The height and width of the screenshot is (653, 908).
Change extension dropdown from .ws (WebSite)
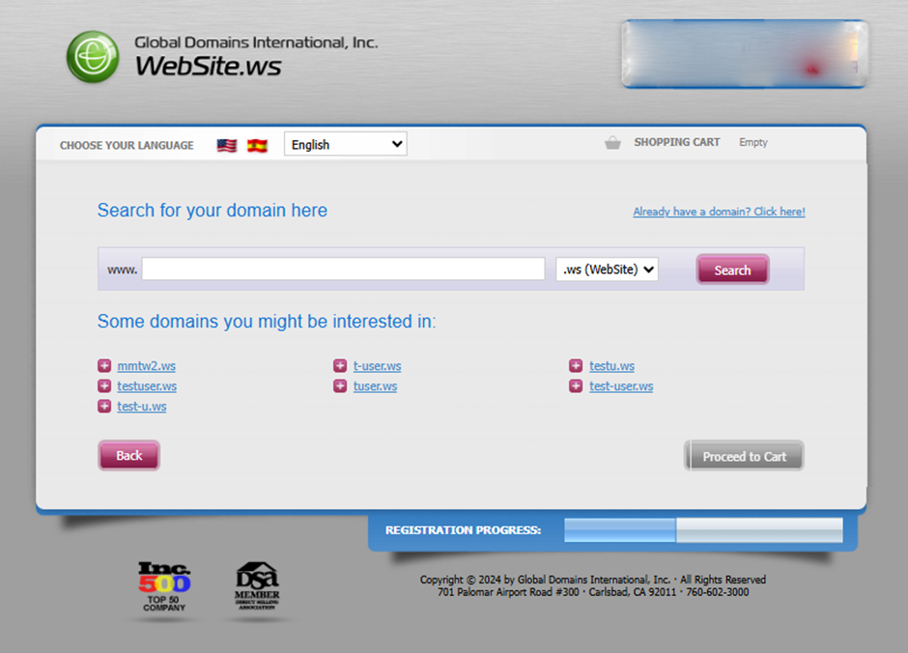point(607,270)
